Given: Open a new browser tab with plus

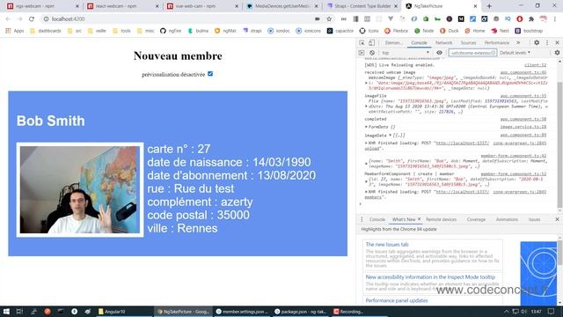Looking at the screenshot, I should 489,6.
